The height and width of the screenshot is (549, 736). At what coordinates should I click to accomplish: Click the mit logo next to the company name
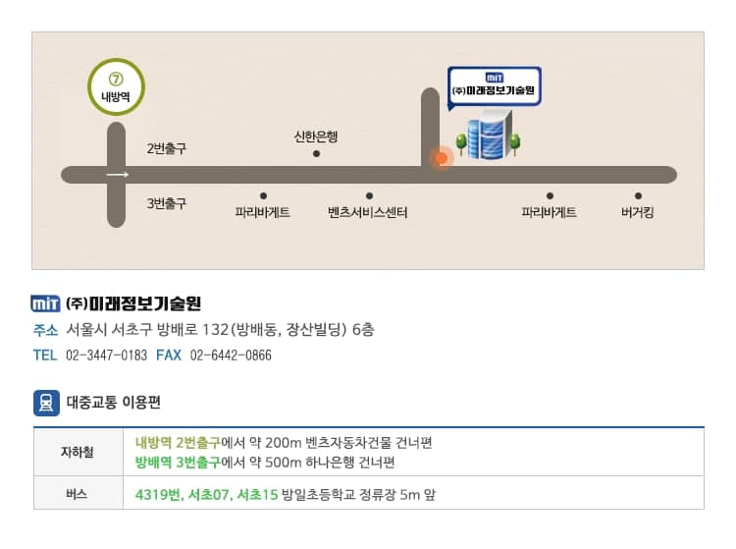(45, 303)
